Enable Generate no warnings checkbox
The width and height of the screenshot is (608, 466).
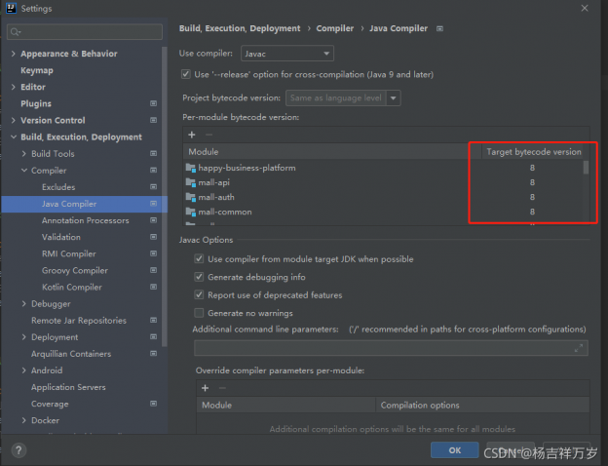tap(200, 313)
